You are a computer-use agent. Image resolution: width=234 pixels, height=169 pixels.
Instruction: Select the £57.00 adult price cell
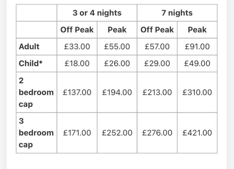click(x=157, y=47)
